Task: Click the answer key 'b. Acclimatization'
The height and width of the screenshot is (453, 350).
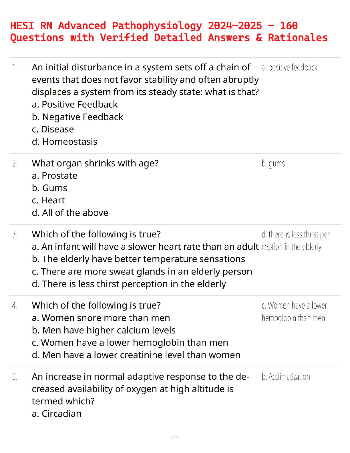Action: pyautogui.click(x=286, y=377)
